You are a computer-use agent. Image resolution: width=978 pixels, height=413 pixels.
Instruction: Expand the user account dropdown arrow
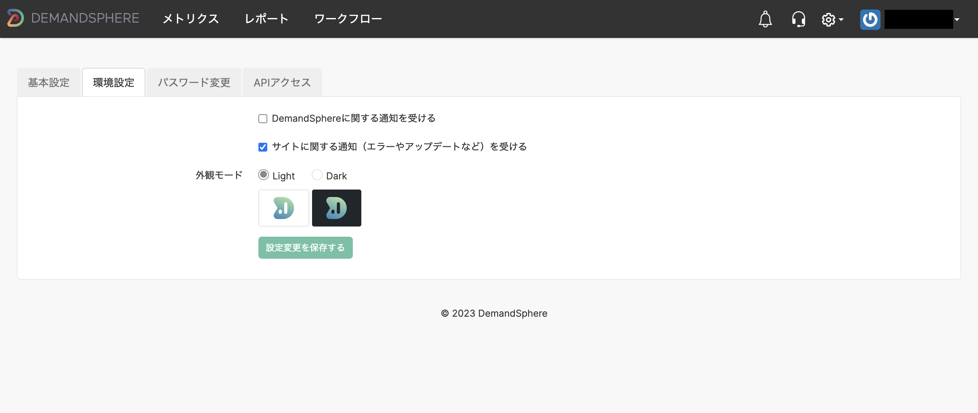(957, 20)
